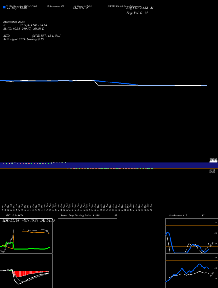Click the 'Intra Day Trading Price & MRSI' heading
This screenshot has height=288, width=218.
pos(89,216)
